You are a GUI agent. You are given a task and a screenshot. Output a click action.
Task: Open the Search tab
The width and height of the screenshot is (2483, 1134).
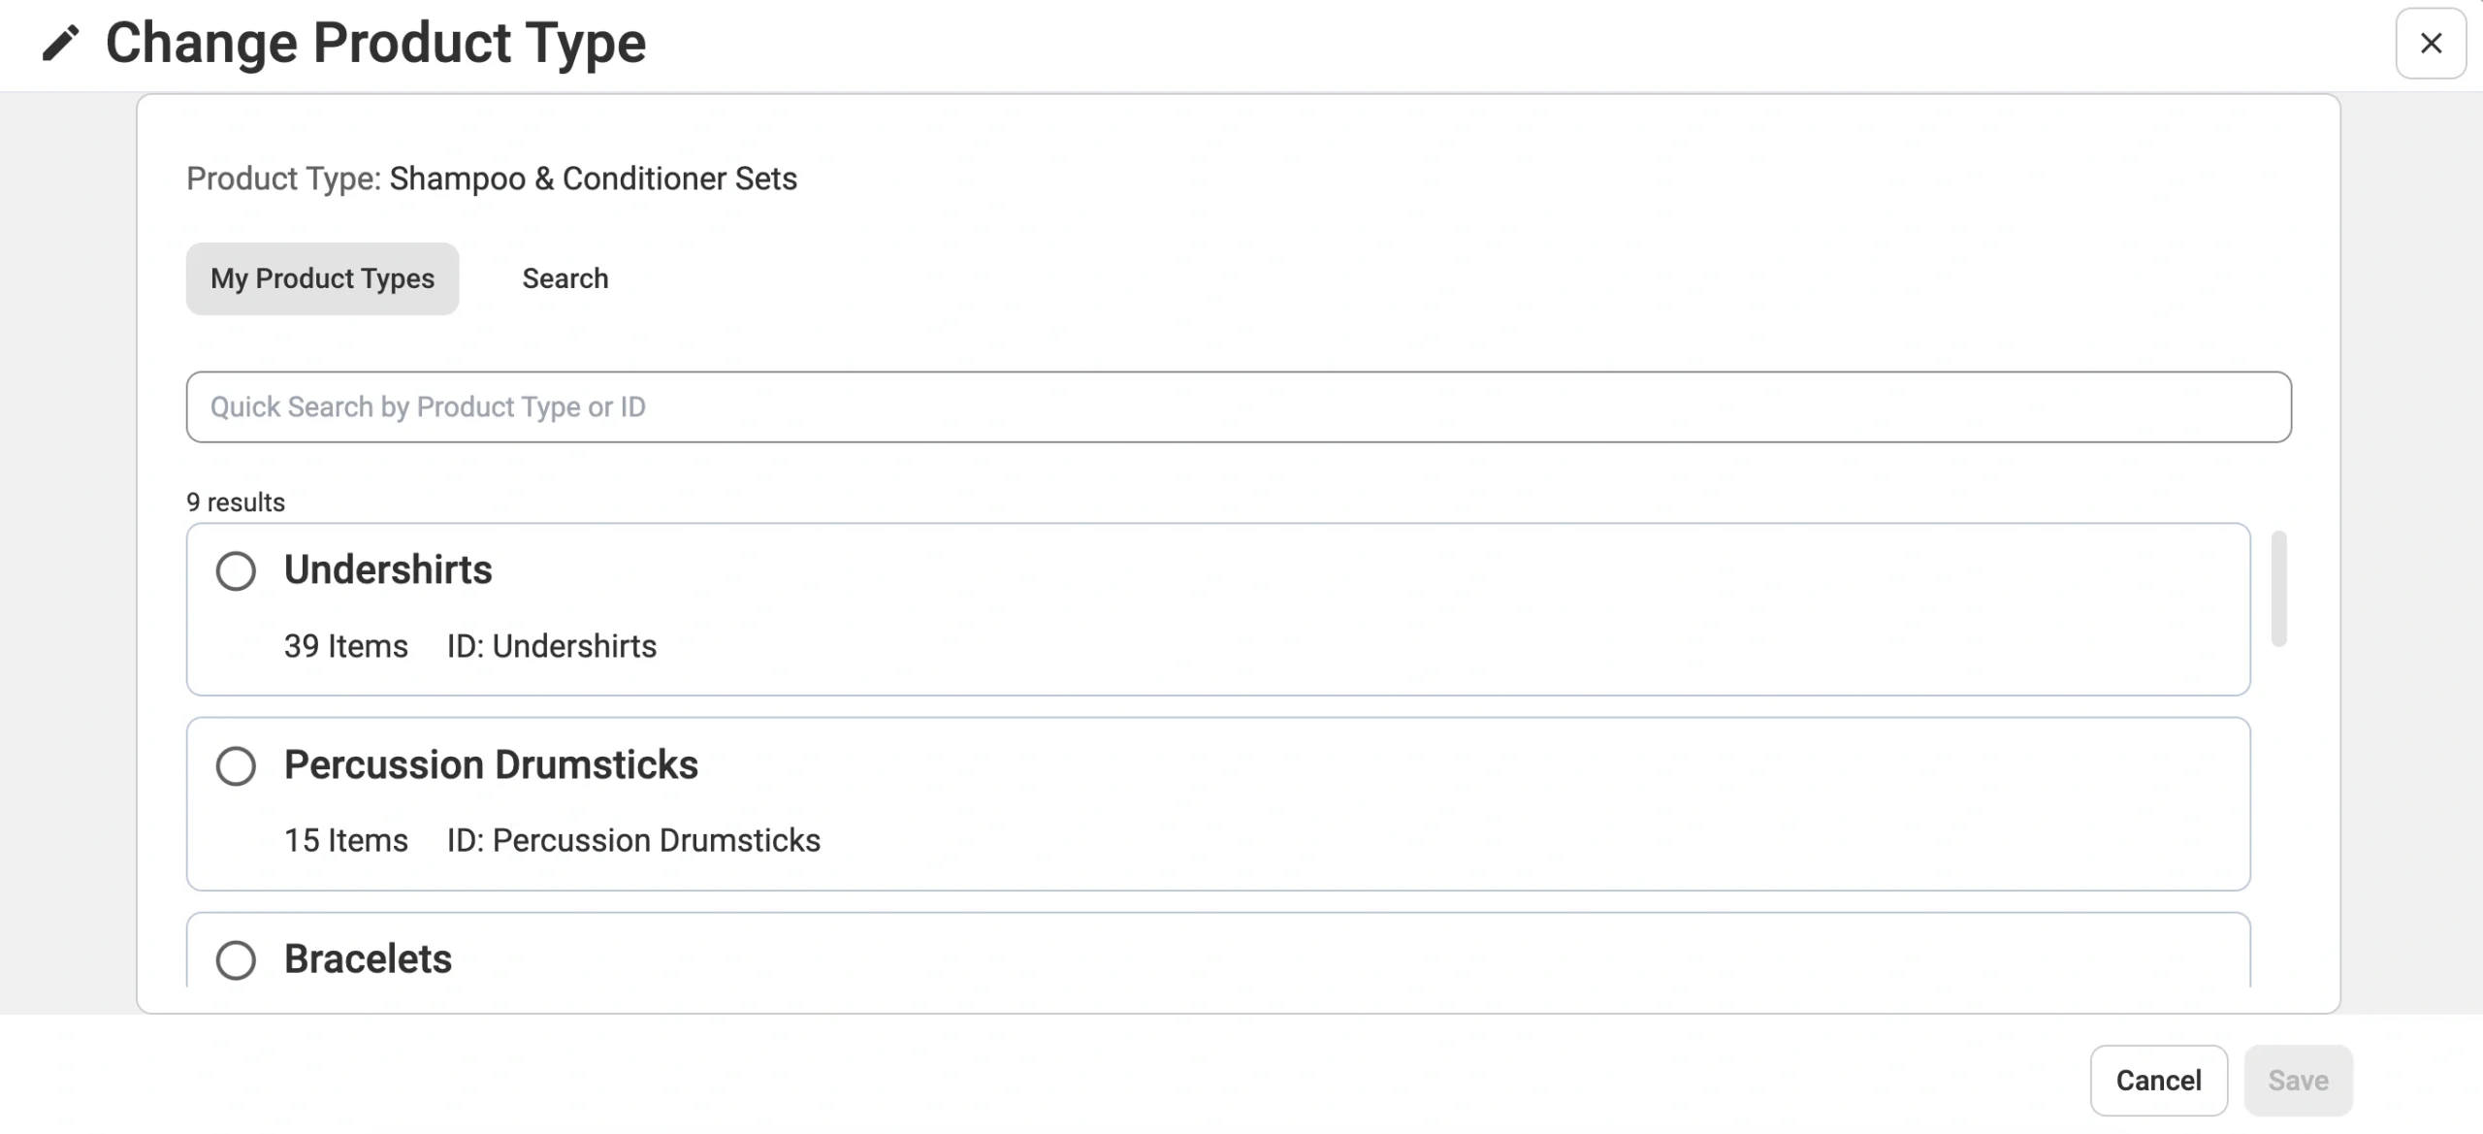[x=565, y=279]
